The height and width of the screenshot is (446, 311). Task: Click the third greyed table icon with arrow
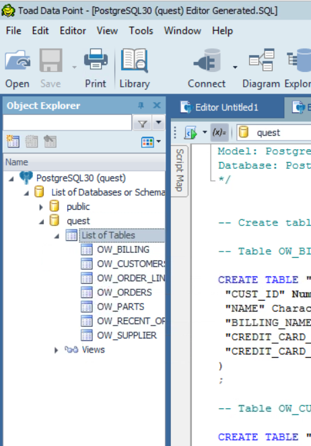[50, 141]
